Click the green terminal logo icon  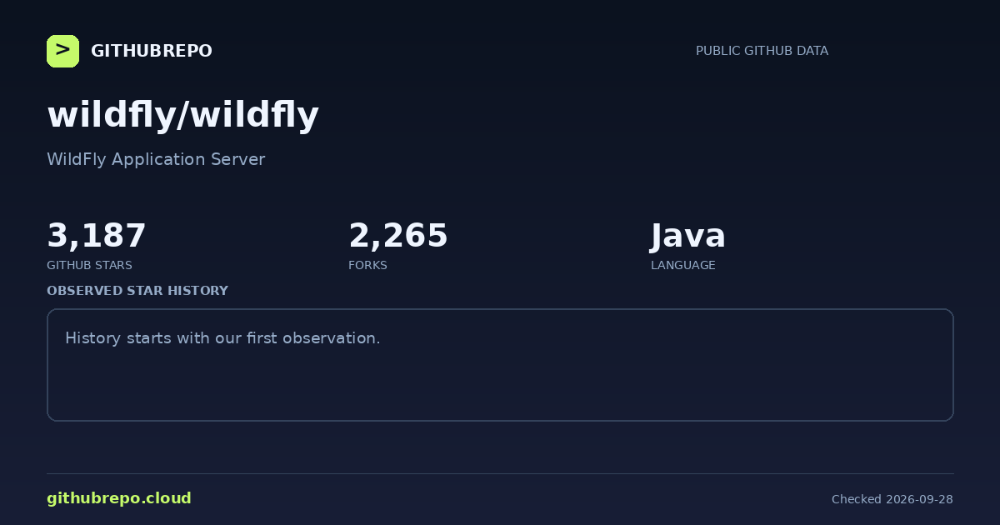62,51
